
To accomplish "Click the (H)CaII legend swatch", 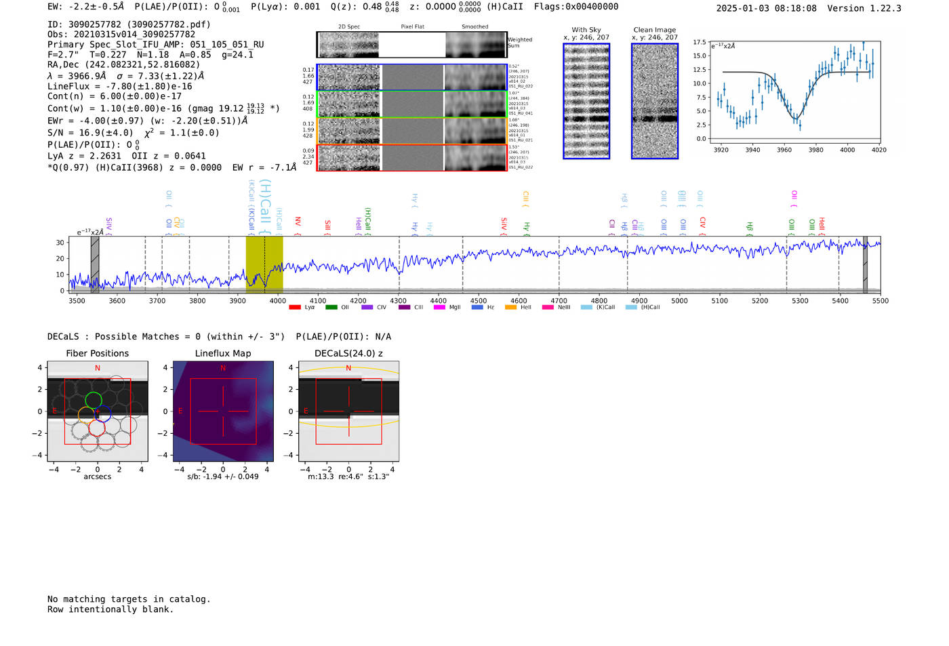I will pos(631,307).
